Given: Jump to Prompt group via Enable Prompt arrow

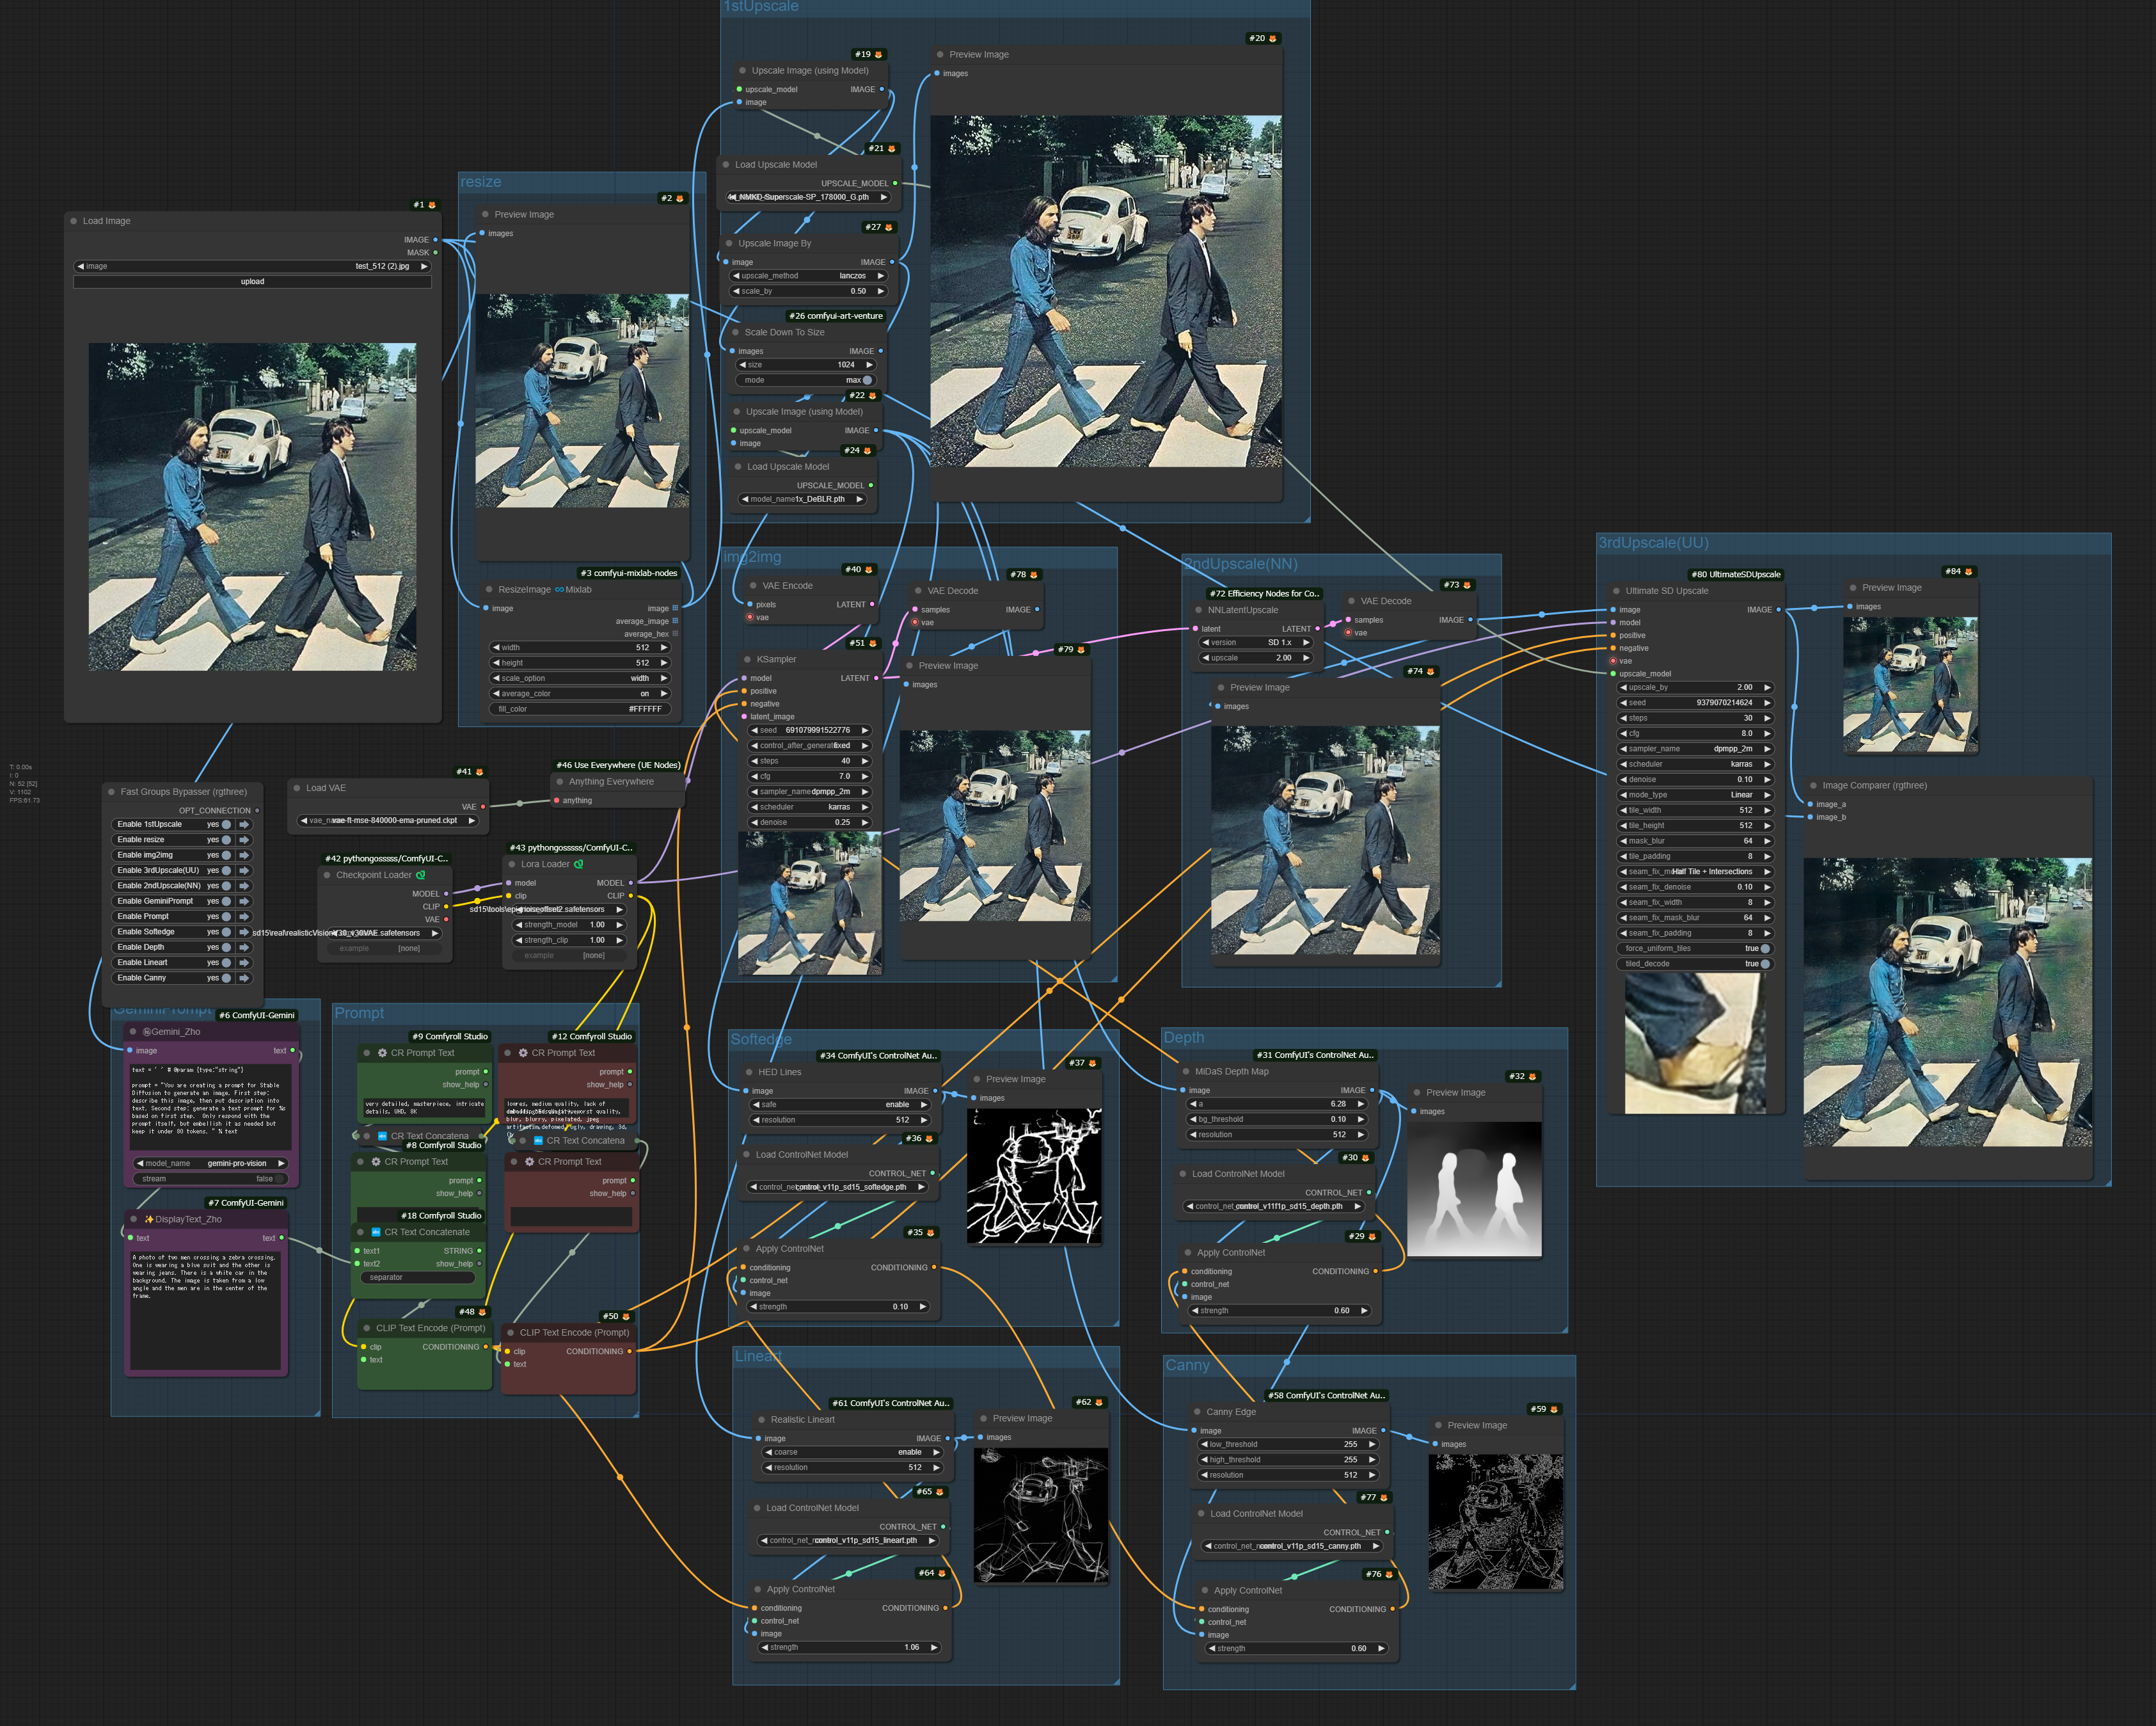Looking at the screenshot, I should coord(243,916).
